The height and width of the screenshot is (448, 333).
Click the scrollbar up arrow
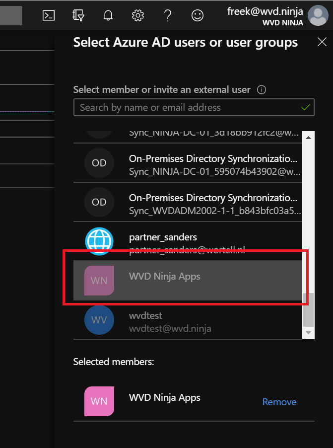(x=309, y=138)
